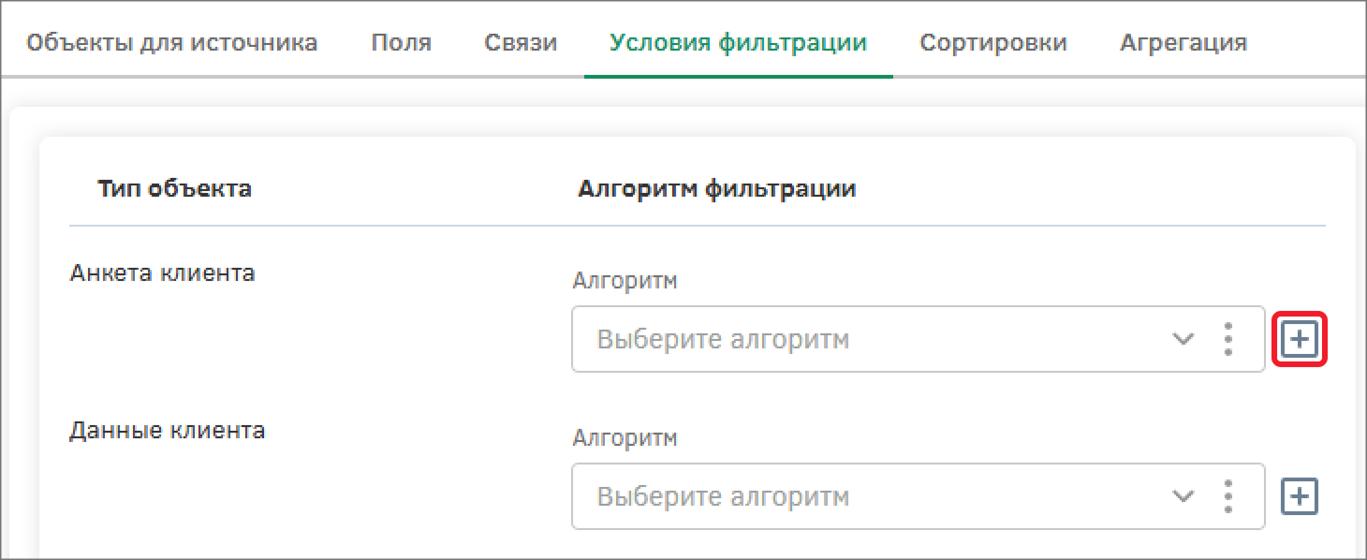Open three-dot menu for Анкета клиента algorithm
This screenshot has width=1367, height=560.
pos(1227,339)
